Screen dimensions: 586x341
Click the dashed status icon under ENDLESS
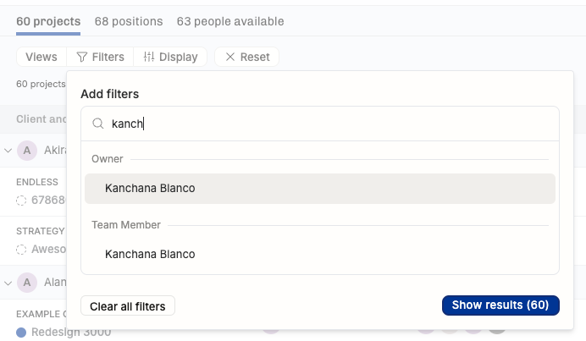tap(21, 201)
